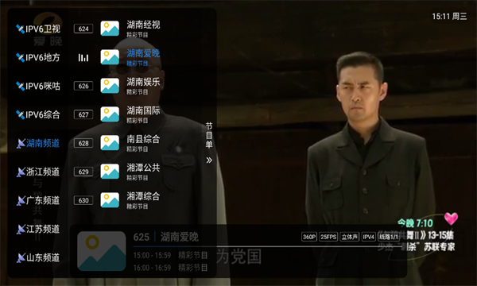Click the 立体声 audio badge
The width and height of the screenshot is (477, 286).
[x=350, y=237]
